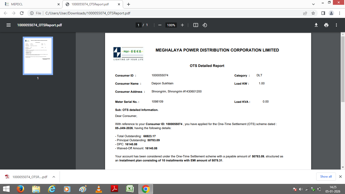
Task: Zoom out with the minus icon
Action: click(160, 25)
